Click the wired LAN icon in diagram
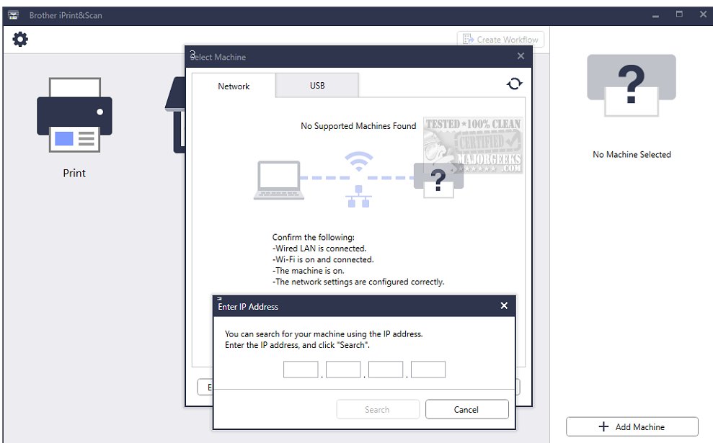 358,196
